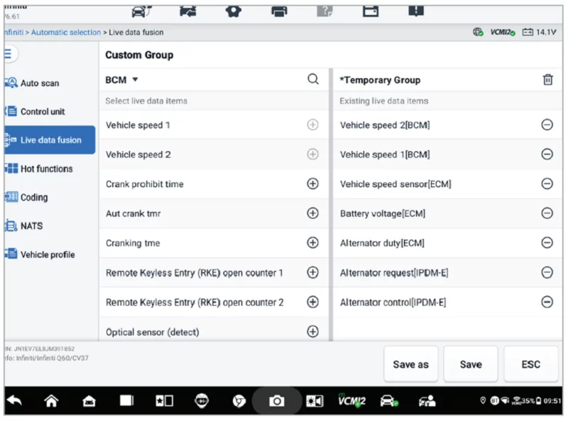Select NATS from sidebar menu
This screenshot has width=568, height=421.
31,226
